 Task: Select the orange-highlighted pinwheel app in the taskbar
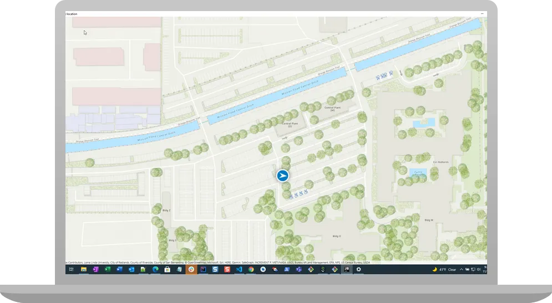[x=191, y=270]
